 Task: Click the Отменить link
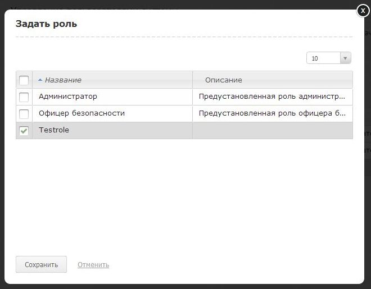click(93, 265)
